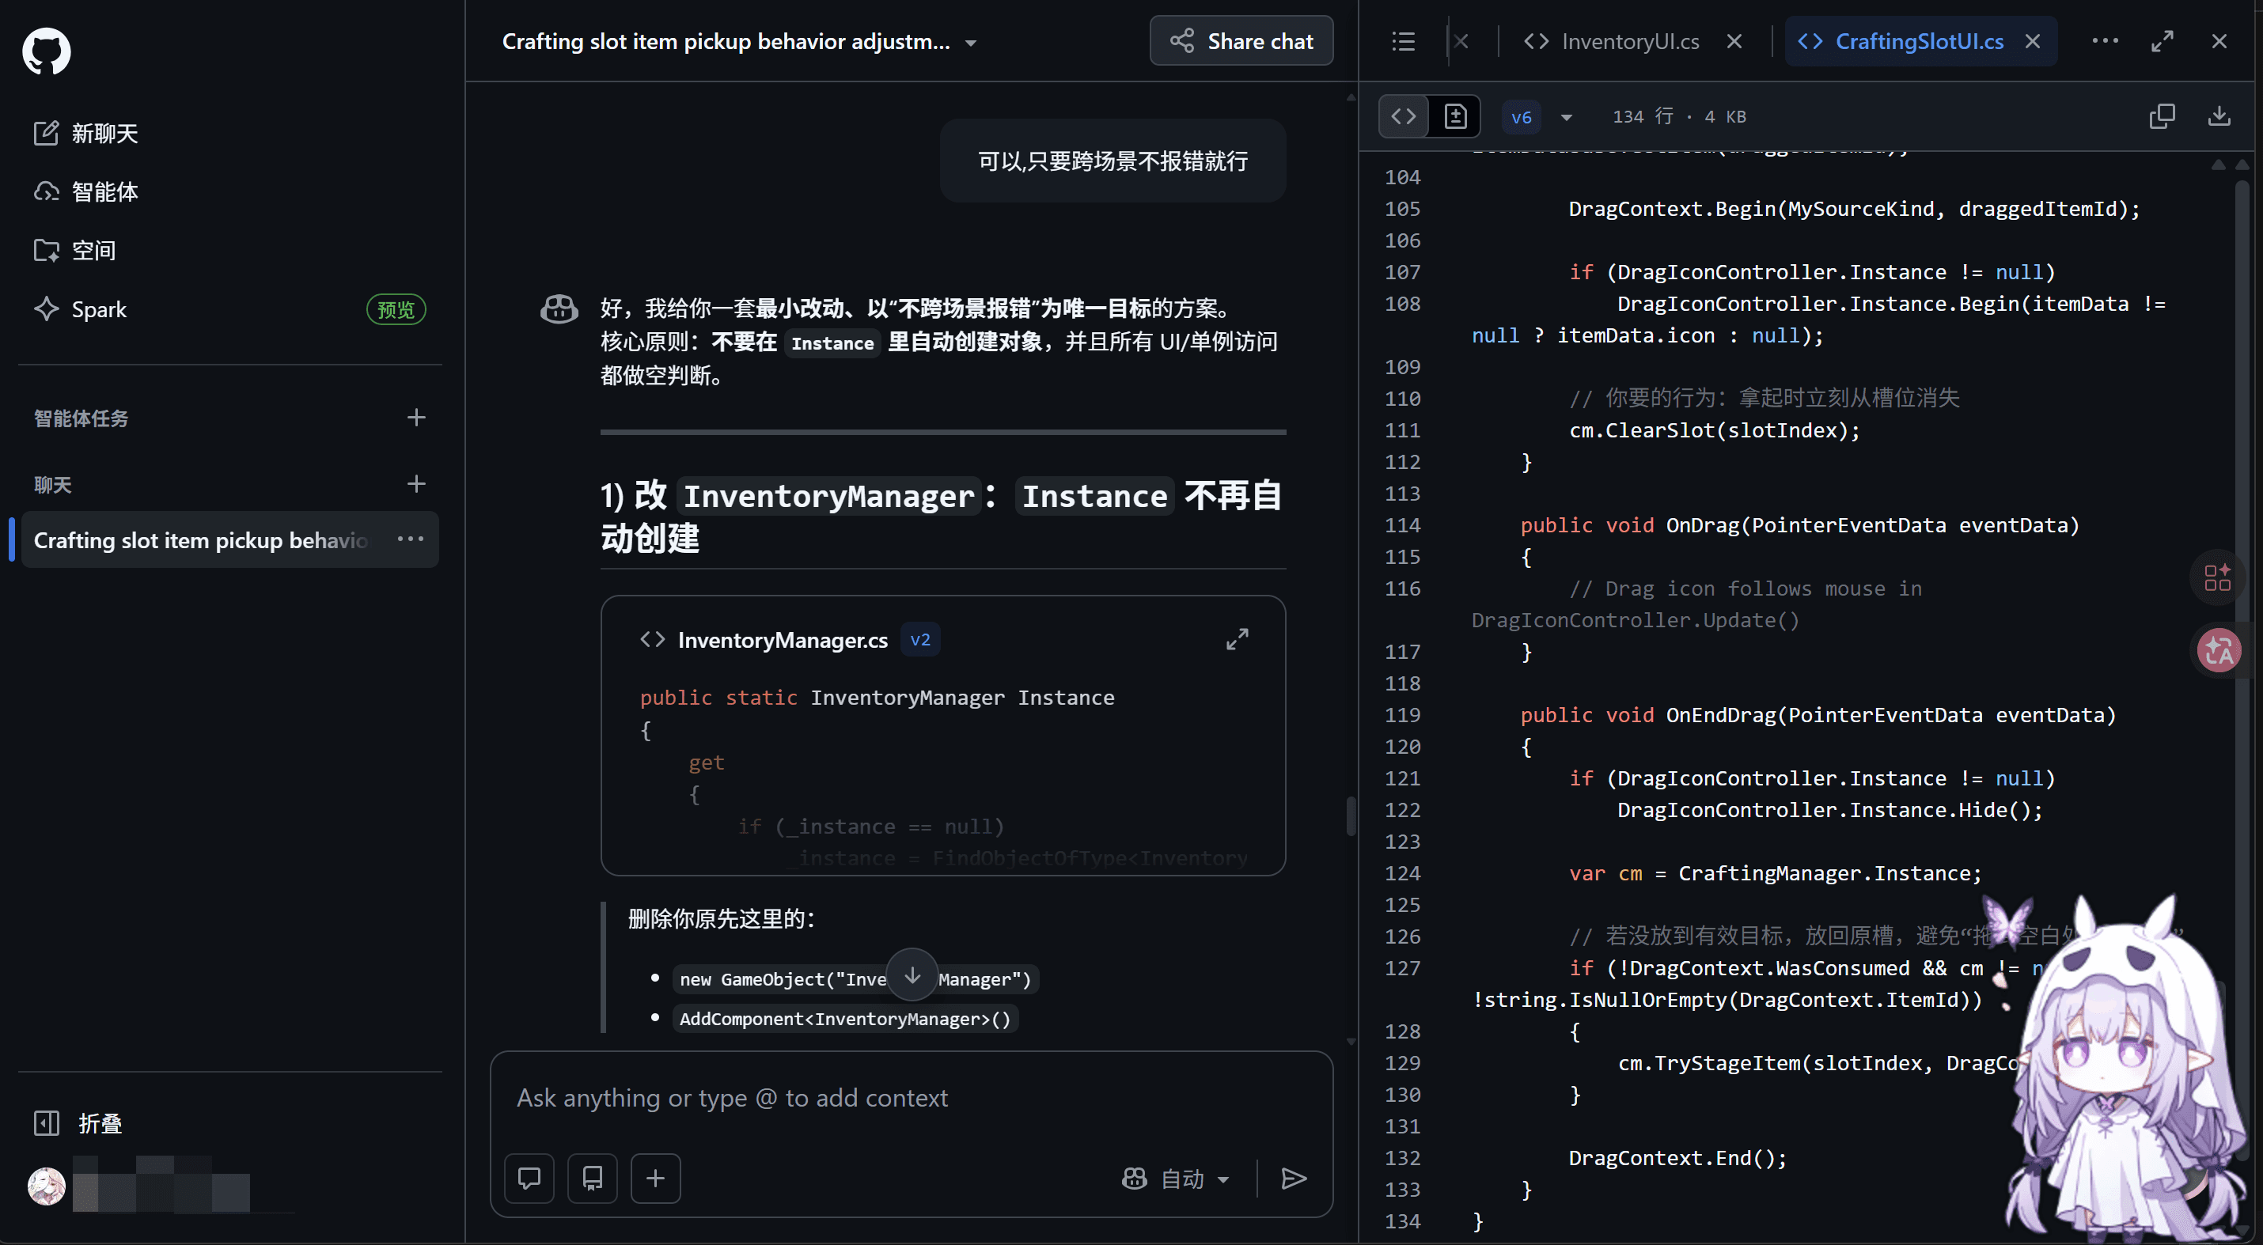Click the 智能体任务 section heading

pos(81,418)
